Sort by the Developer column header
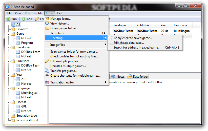208x131 pixels. point(123,25)
